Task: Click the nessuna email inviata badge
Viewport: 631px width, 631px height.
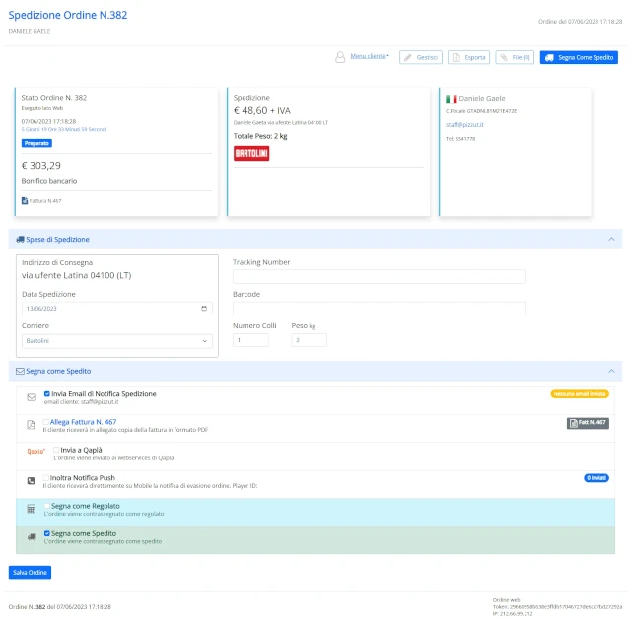Action: click(580, 394)
